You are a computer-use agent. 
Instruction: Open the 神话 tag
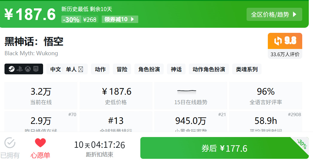tap(176, 69)
